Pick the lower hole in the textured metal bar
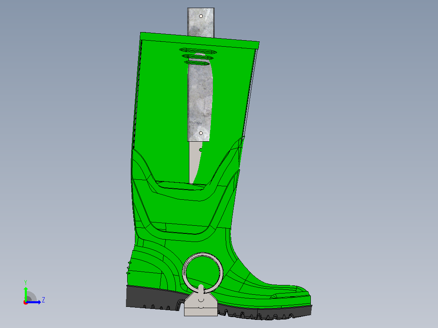This screenshot has height=328, width=438. pos(201,133)
